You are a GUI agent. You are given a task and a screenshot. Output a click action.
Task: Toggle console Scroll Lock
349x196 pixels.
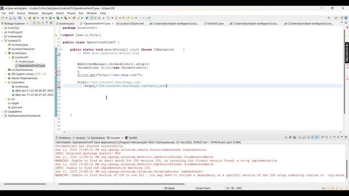[x=304, y=137]
